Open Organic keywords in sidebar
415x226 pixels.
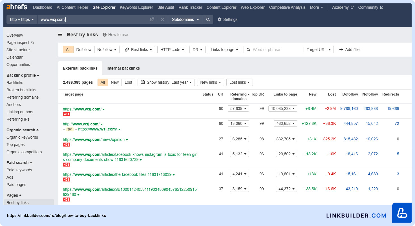click(x=22, y=137)
